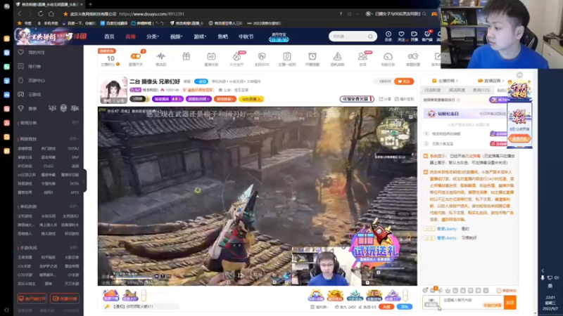Open 中秋节 in the navigation bar
563x316 pixels.
tap(246, 37)
